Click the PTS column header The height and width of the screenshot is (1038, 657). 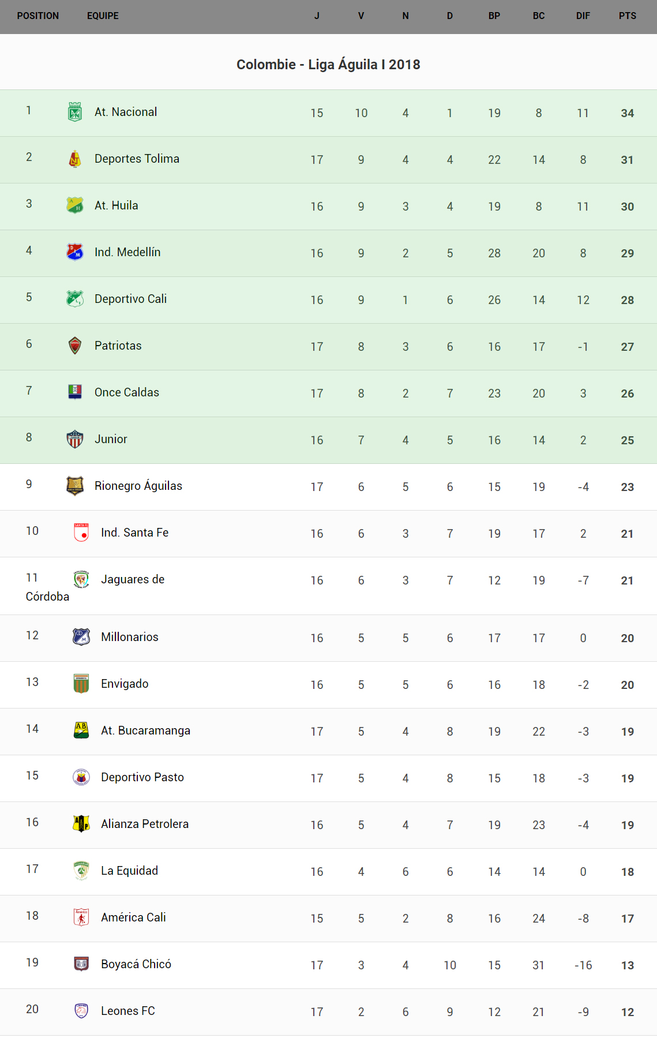(628, 16)
